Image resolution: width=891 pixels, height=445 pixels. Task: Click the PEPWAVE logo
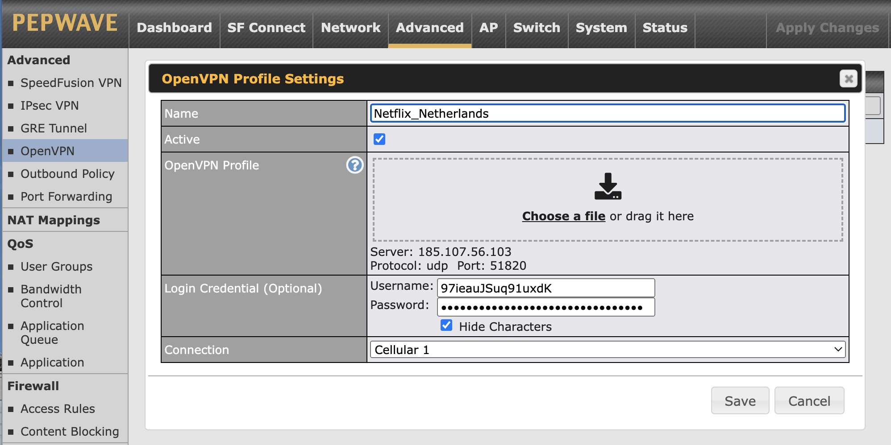click(x=65, y=23)
